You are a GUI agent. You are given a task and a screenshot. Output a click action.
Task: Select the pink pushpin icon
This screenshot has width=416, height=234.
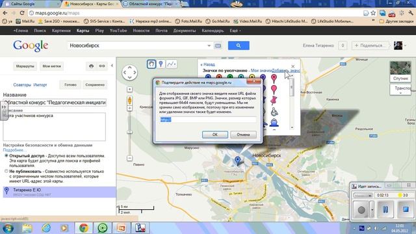[x=274, y=101]
